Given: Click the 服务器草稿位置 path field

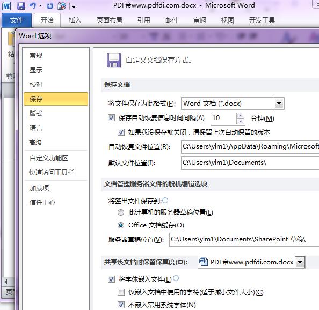Looking at the screenshot, I should pyautogui.click(x=244, y=240).
